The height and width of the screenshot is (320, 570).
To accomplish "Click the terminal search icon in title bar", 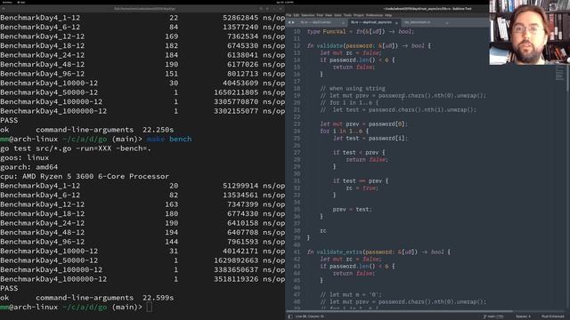I will pyautogui.click(x=261, y=8).
